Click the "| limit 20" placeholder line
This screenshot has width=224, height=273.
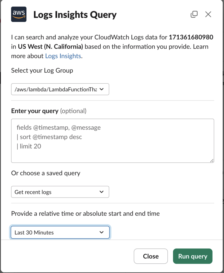pyautogui.click(x=30, y=146)
